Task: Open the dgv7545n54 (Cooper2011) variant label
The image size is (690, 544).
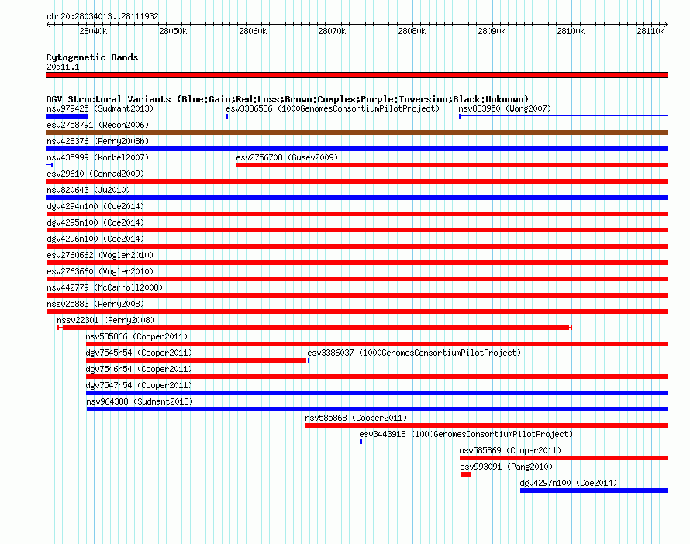Action: point(139,353)
